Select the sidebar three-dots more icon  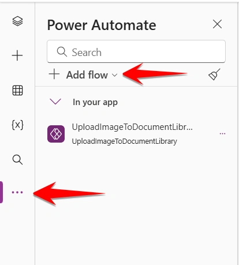[17, 192]
